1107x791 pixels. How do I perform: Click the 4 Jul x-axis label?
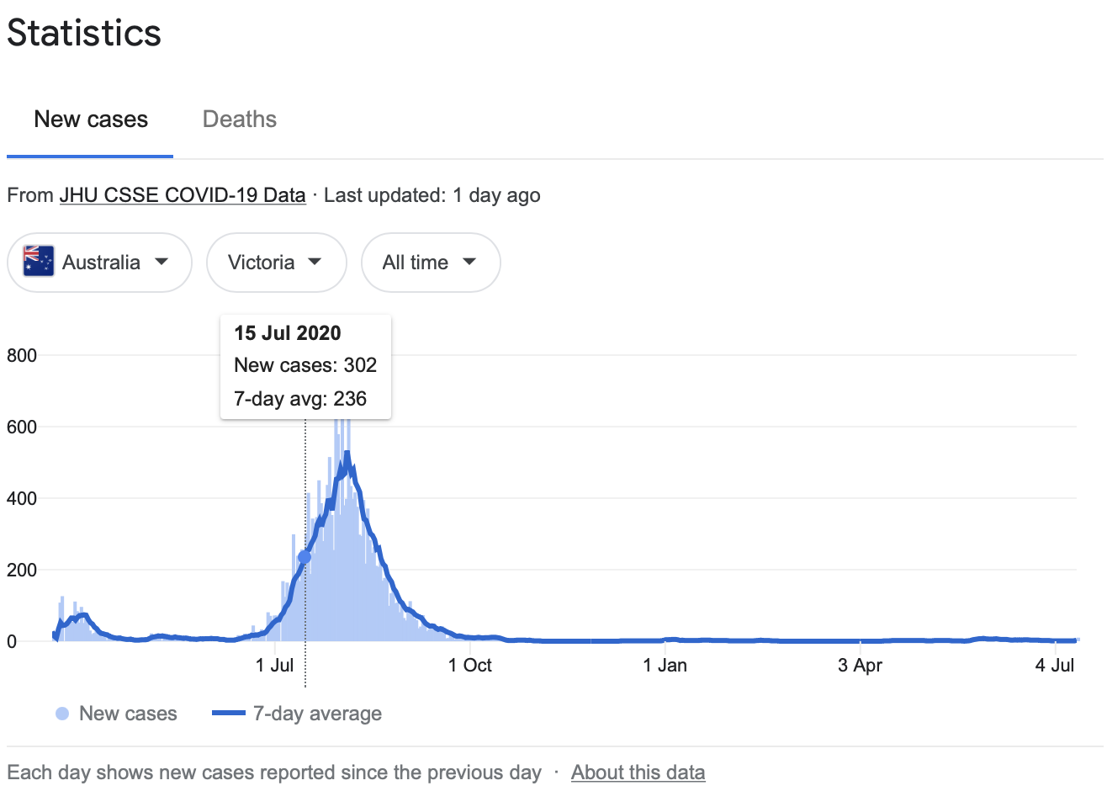pyautogui.click(x=1055, y=666)
